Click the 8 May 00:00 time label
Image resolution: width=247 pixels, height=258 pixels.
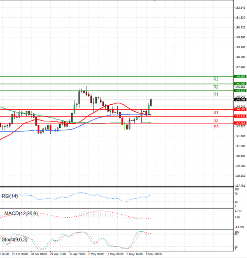(154, 254)
